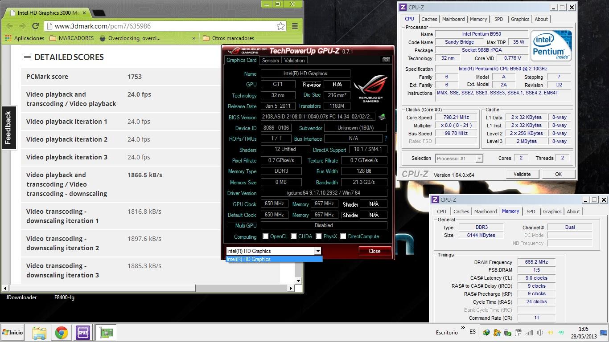Image resolution: width=609 pixels, height=342 pixels.
Task: Click the Chrome forward arrow
Action: (22, 26)
